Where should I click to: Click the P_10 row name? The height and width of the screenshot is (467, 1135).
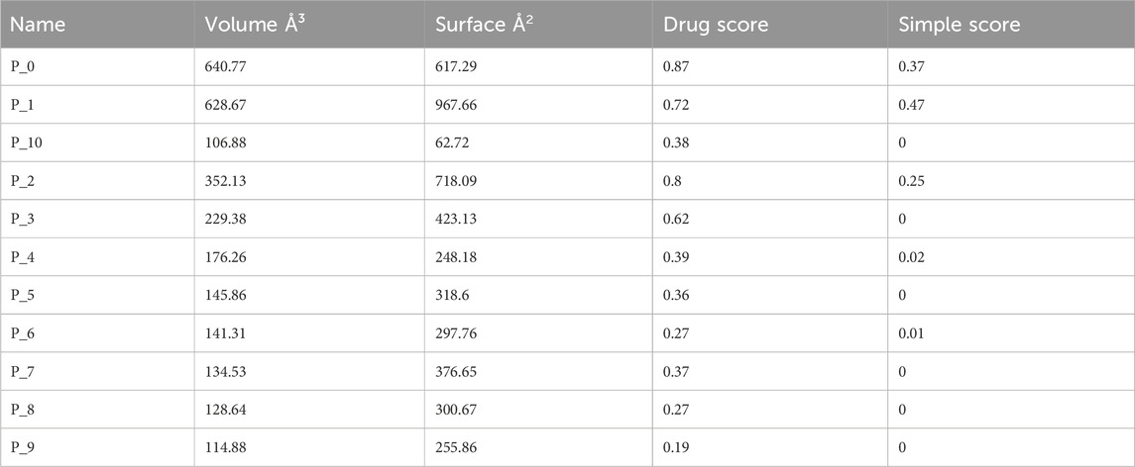(26, 143)
